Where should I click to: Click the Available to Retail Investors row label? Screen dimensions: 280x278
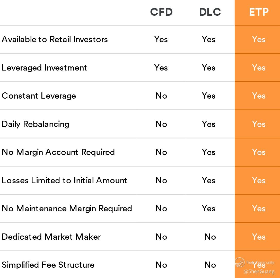[x=55, y=39]
